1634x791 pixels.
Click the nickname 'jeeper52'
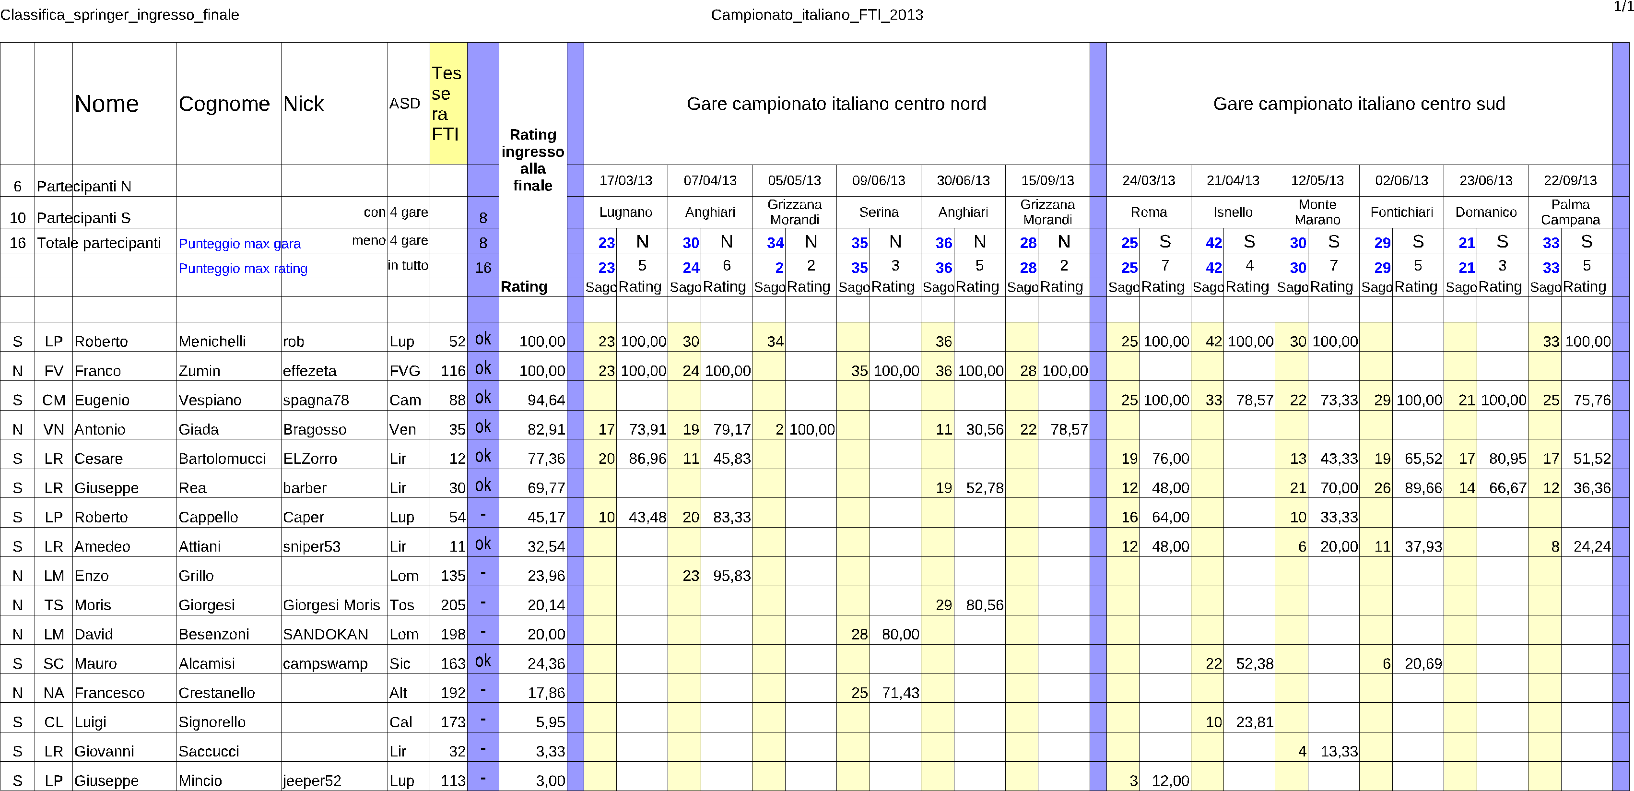311,781
